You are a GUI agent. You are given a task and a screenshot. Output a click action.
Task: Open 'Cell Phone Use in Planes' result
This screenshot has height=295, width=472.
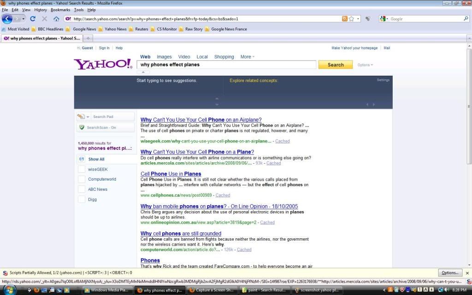pos(171,174)
